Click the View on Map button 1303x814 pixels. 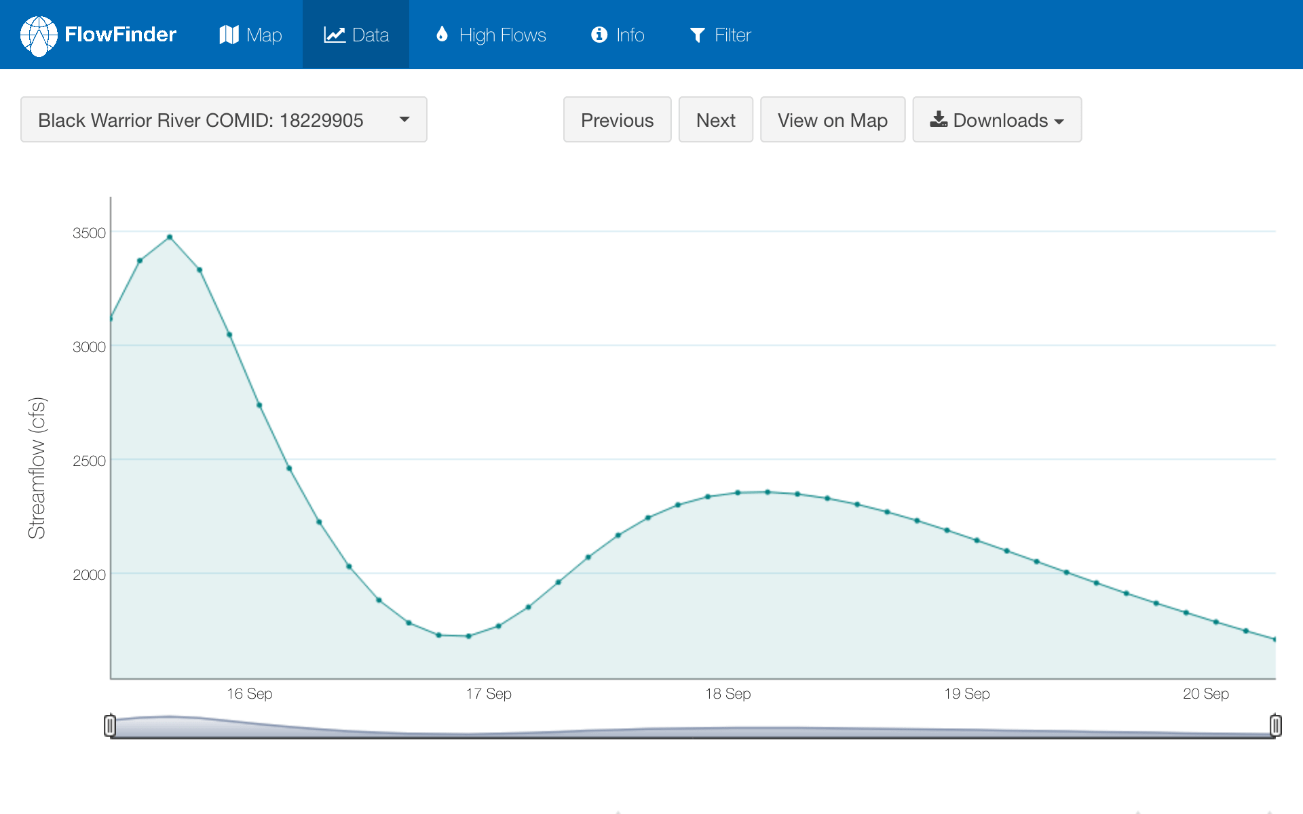(833, 119)
